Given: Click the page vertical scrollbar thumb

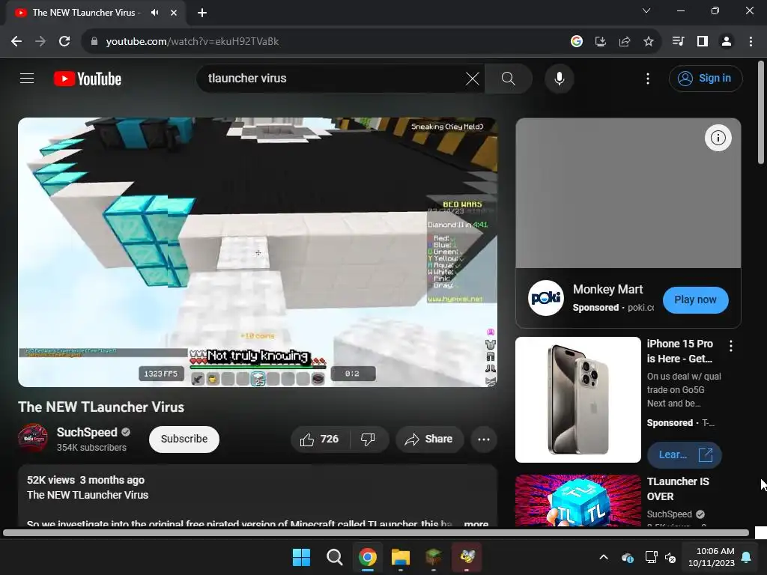Looking at the screenshot, I should click(761, 112).
